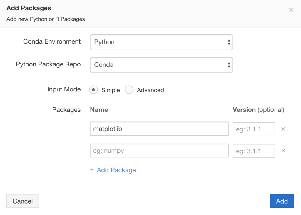Open the Conda Environment dropdown
This screenshot has width=301, height=215.
coord(161,42)
